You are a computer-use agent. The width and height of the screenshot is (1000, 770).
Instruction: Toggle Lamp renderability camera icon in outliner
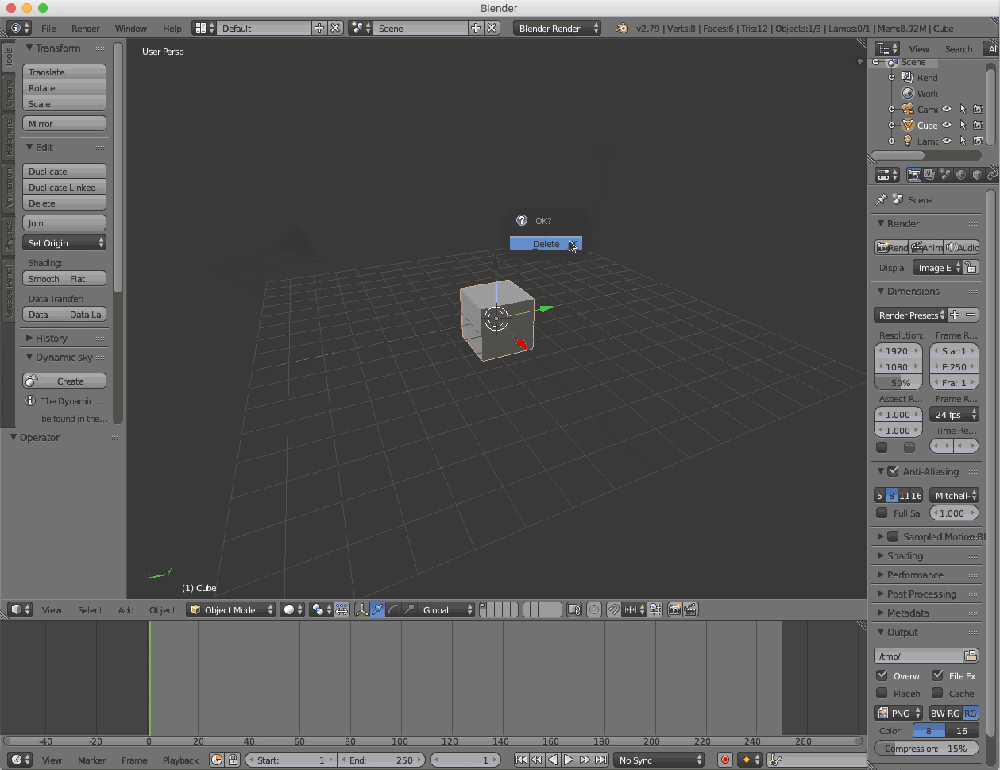(978, 141)
